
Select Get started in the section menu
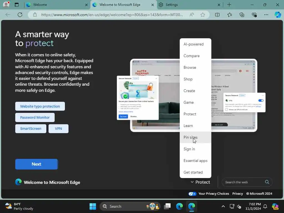(x=196, y=172)
